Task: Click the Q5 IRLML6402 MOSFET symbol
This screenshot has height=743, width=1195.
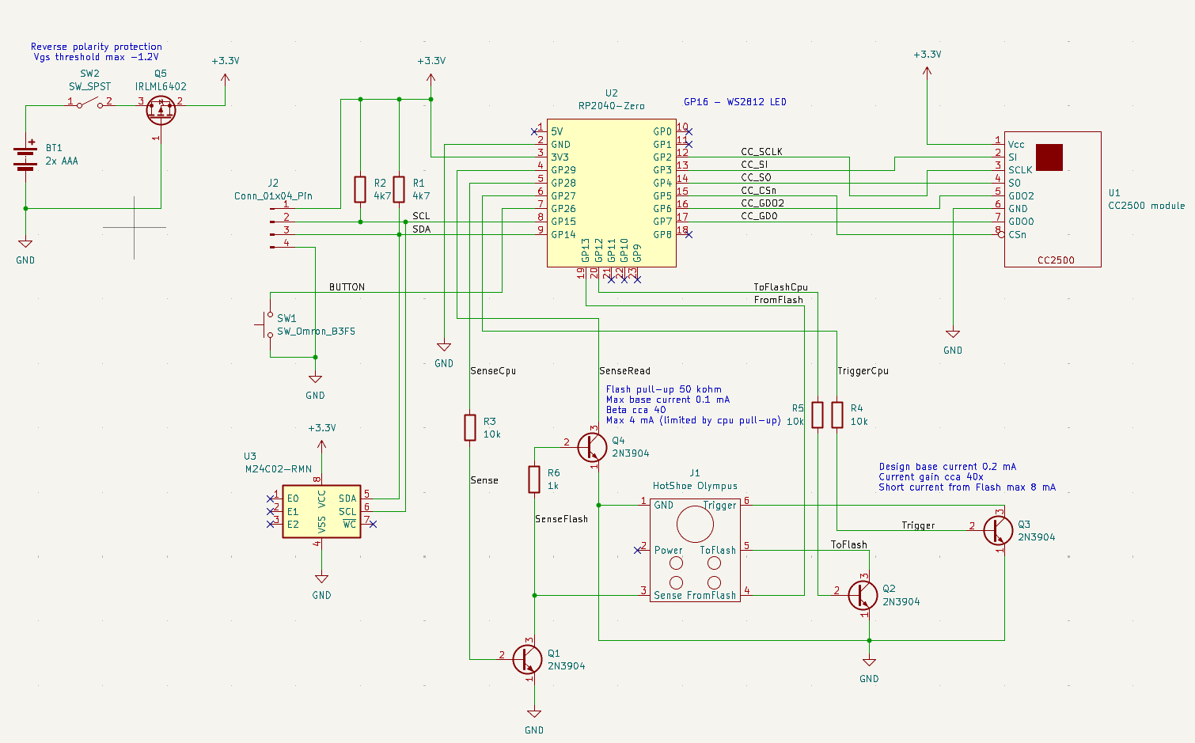Action: tap(161, 110)
